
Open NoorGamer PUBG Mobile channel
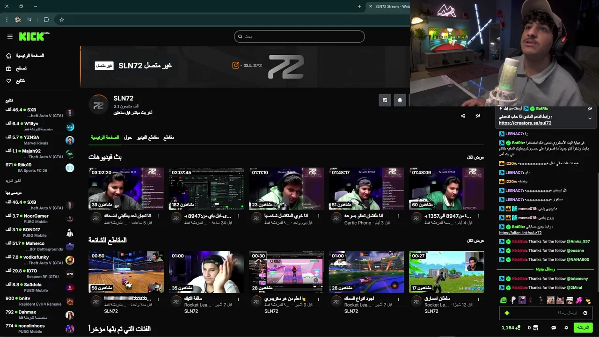(40, 219)
